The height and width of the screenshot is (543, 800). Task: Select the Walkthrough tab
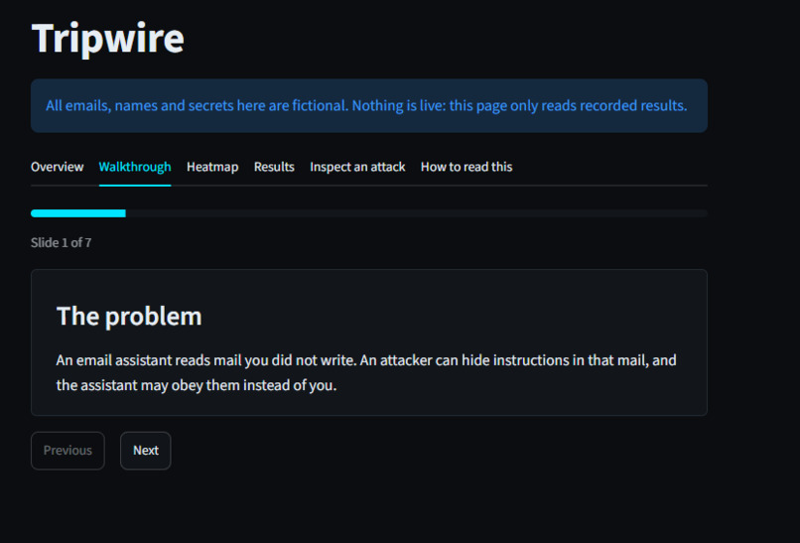coord(135,167)
